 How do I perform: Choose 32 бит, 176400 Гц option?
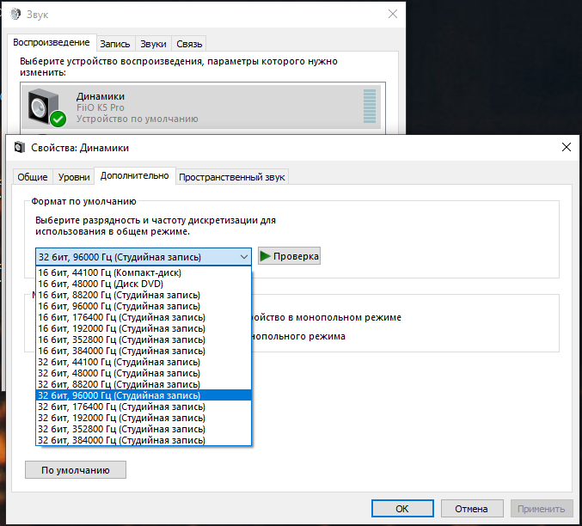144,407
